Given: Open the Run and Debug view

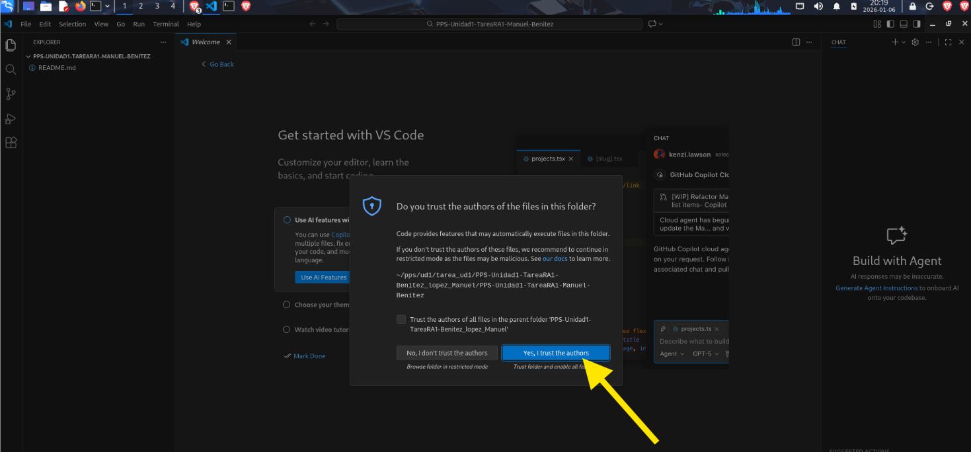Looking at the screenshot, I should point(11,118).
